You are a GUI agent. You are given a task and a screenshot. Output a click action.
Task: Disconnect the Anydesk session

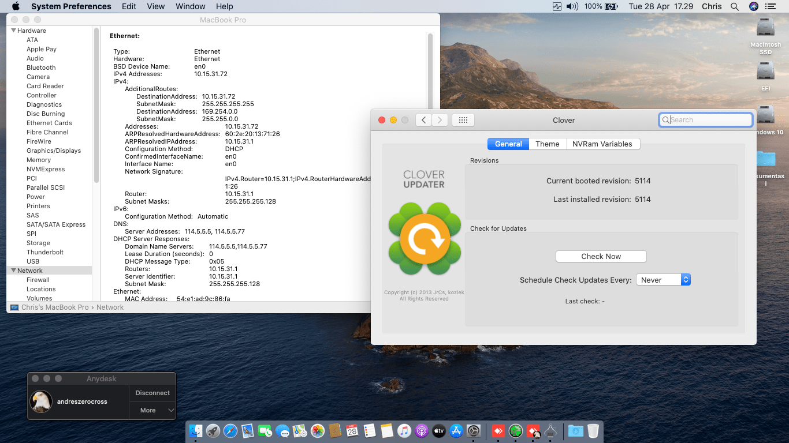coord(152,393)
